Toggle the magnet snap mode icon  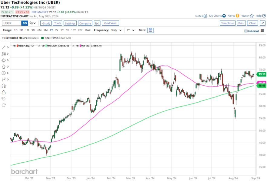pyautogui.click(x=4, y=86)
